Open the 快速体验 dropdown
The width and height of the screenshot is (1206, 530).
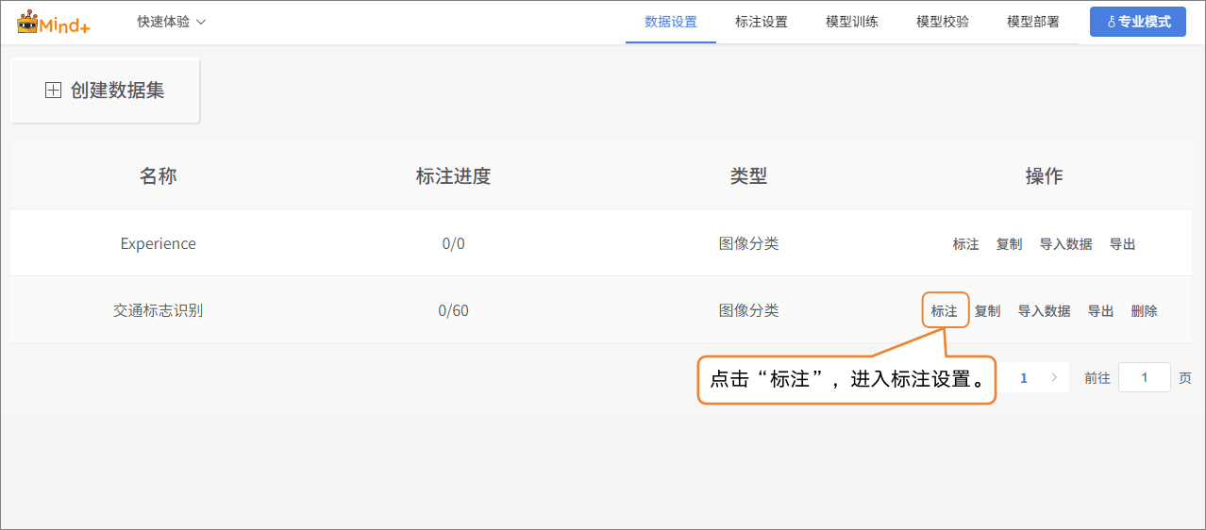click(x=171, y=22)
